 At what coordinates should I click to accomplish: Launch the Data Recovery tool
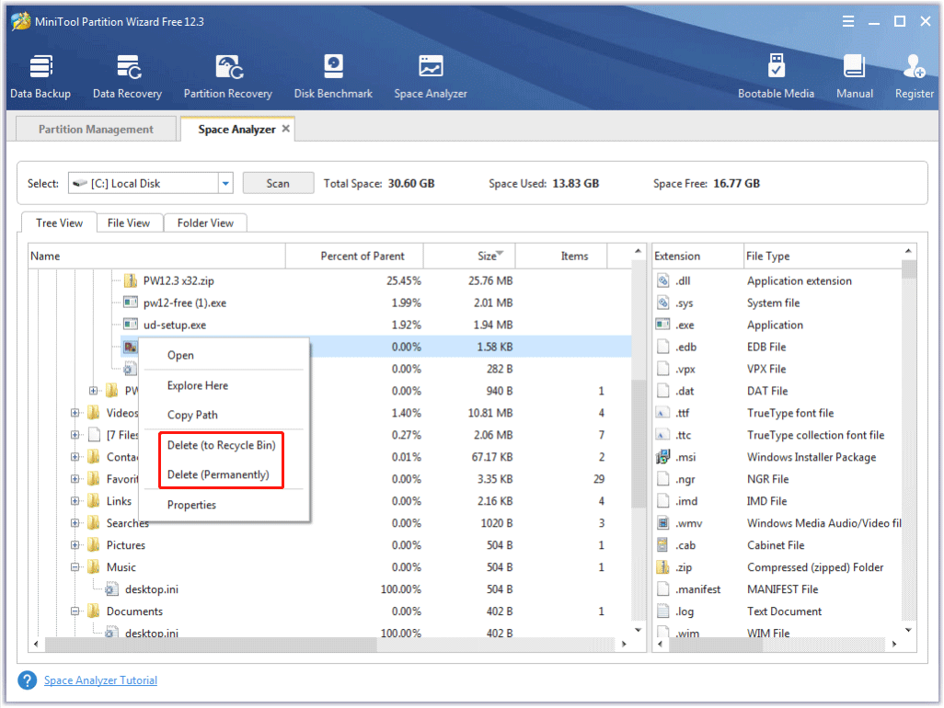pos(127,76)
